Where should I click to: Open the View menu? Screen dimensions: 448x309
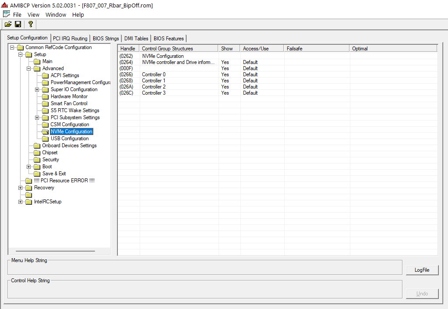tap(33, 14)
